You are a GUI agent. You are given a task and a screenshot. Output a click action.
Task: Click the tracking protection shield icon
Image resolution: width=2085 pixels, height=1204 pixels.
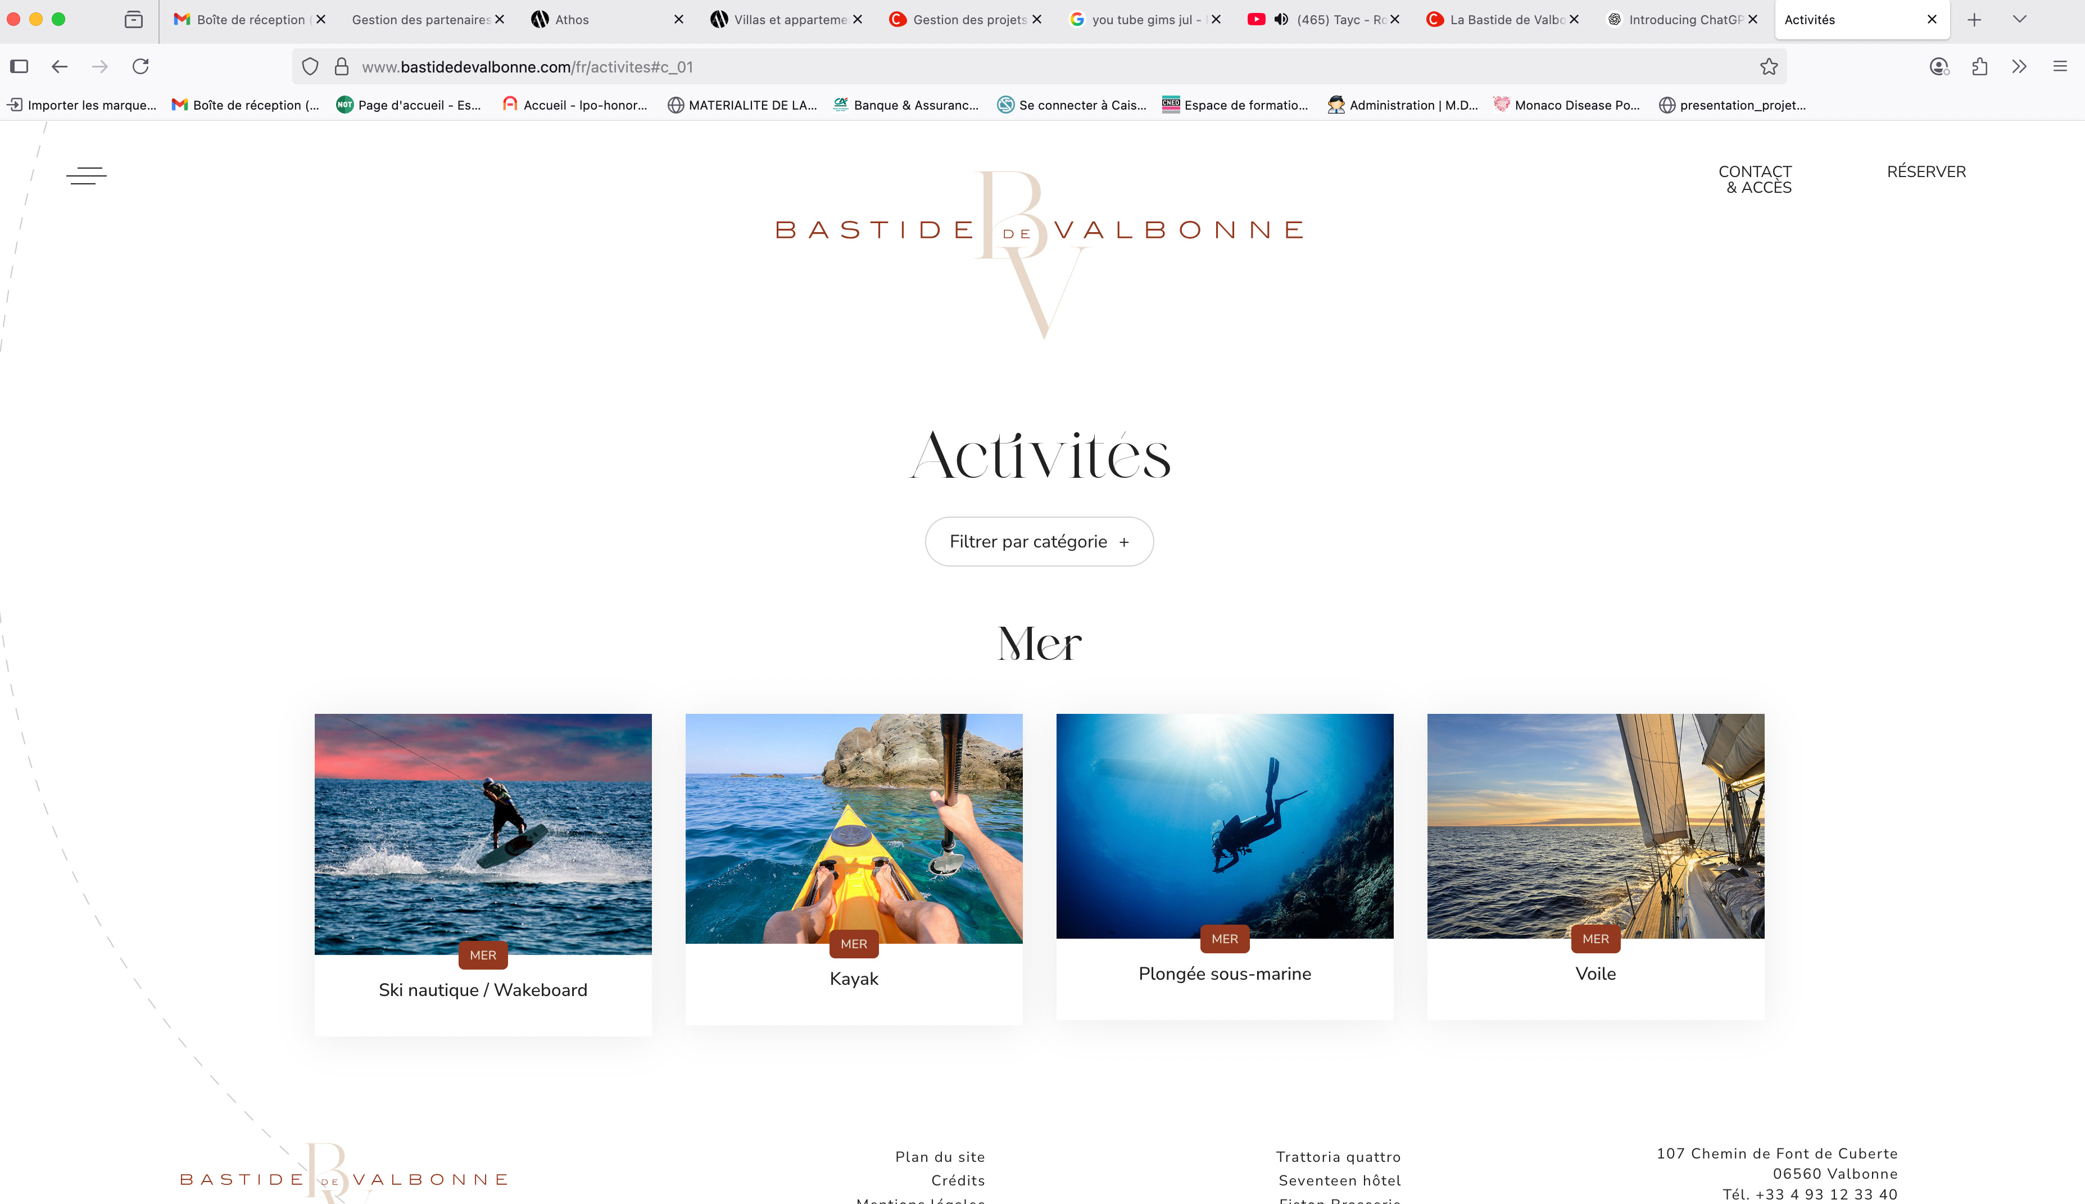pyautogui.click(x=310, y=66)
